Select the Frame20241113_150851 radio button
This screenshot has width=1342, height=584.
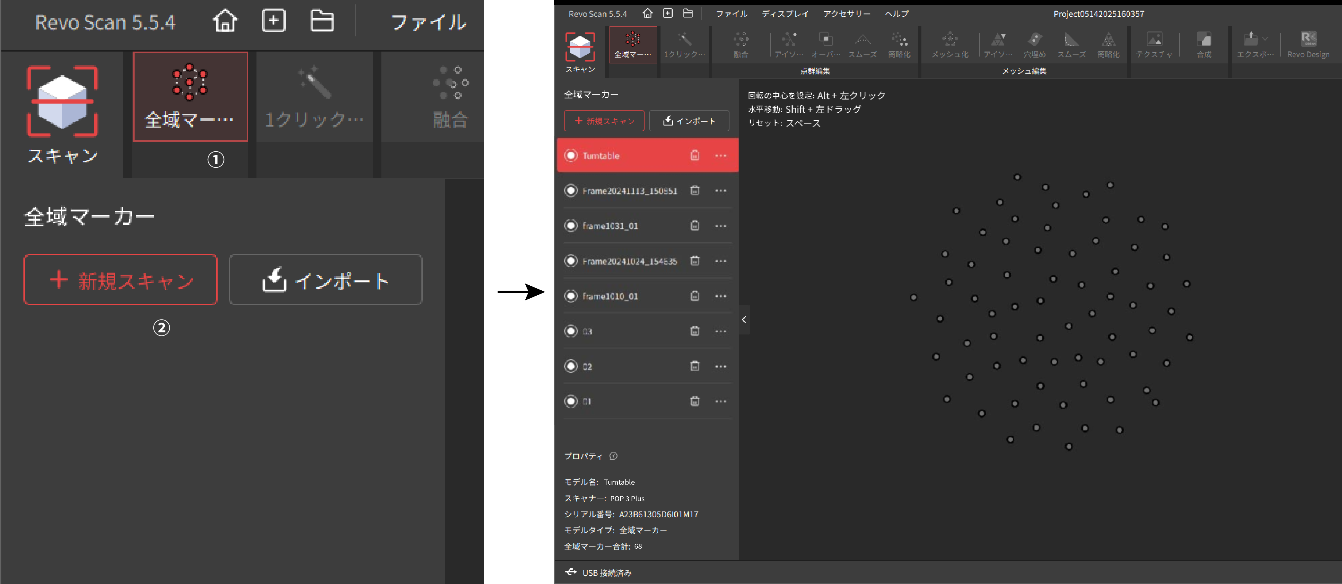click(x=571, y=190)
